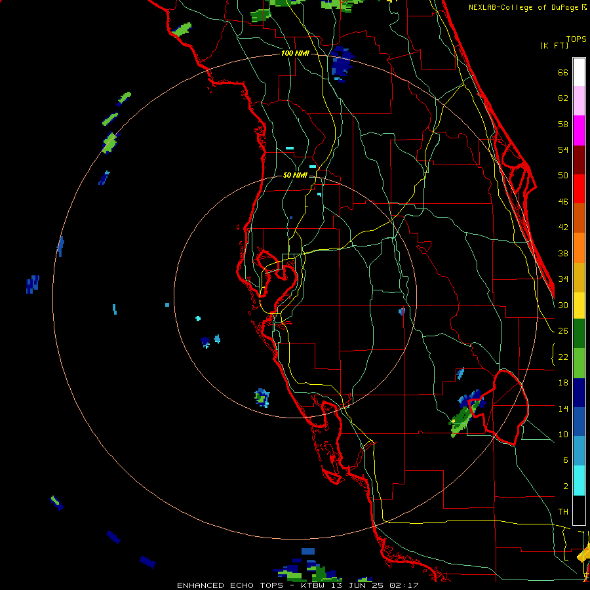Click the 26 legend value
The width and height of the screenshot is (590, 590).
(563, 331)
